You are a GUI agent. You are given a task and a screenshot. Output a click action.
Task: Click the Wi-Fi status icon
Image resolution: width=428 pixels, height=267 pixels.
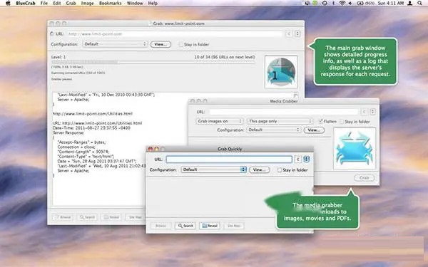coord(342,4)
